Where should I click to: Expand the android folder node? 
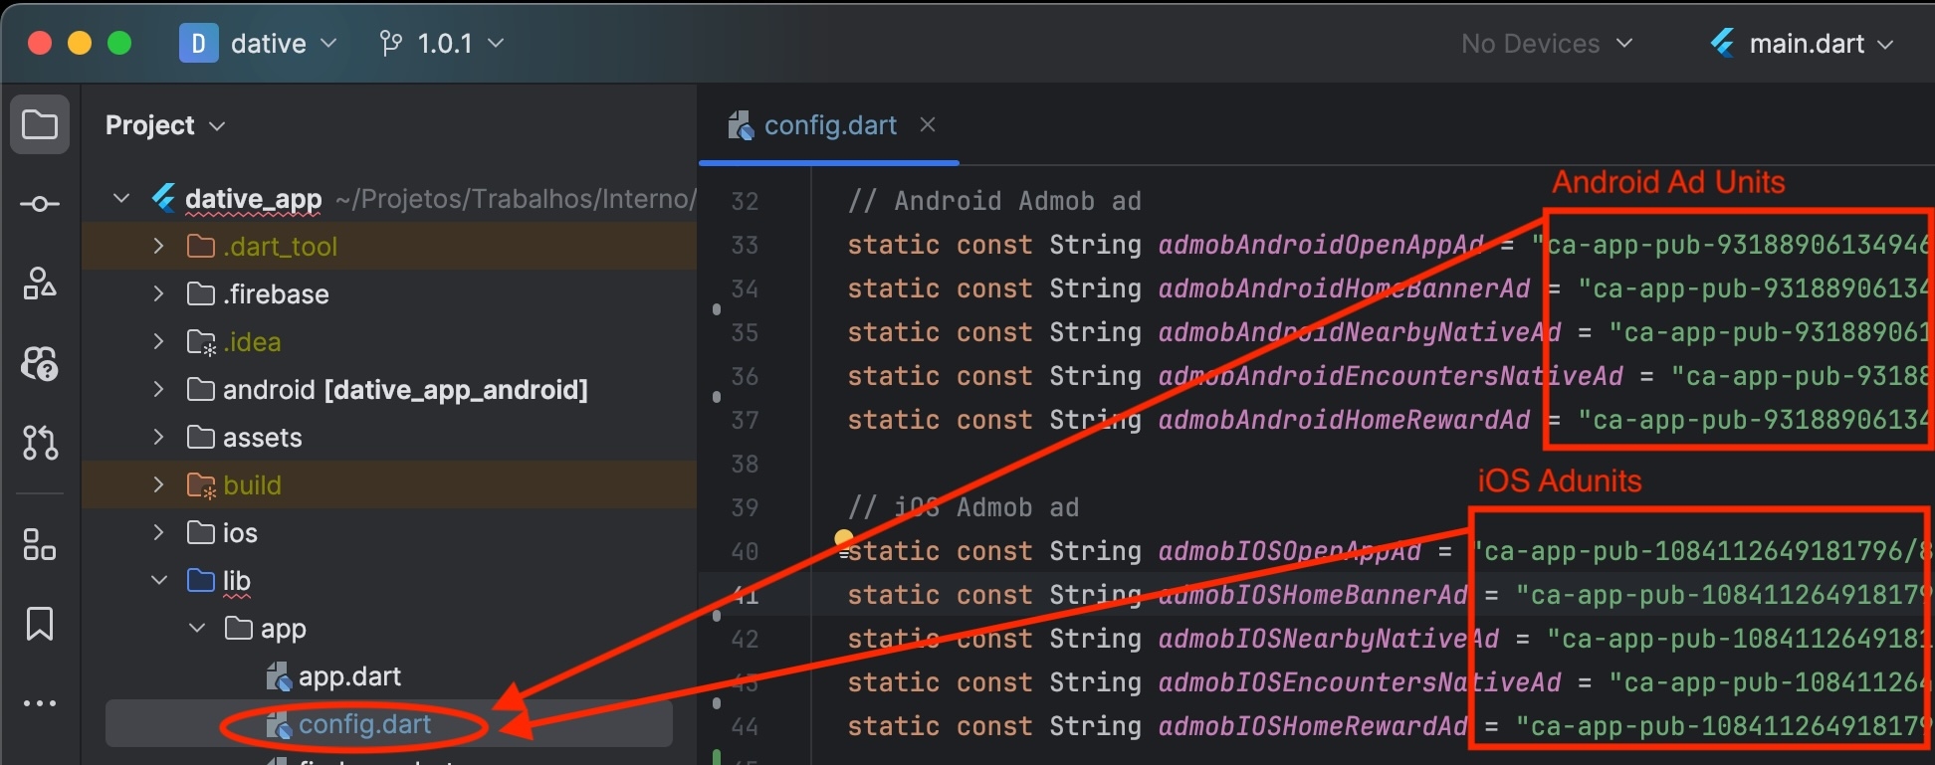pos(158,389)
